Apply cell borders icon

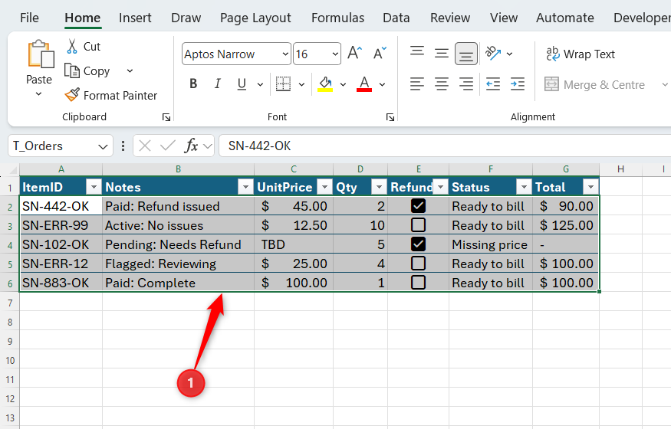point(283,84)
